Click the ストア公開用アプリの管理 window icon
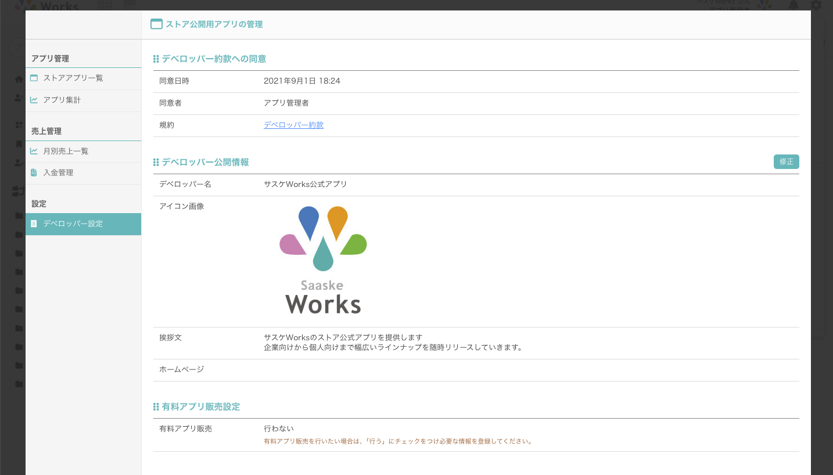 pyautogui.click(x=156, y=24)
